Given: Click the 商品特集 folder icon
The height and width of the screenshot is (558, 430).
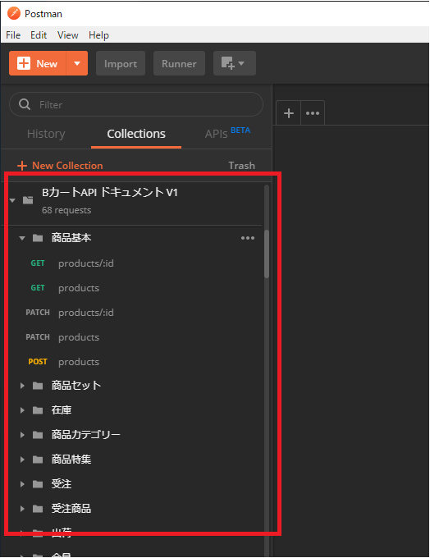Looking at the screenshot, I should 38,460.
